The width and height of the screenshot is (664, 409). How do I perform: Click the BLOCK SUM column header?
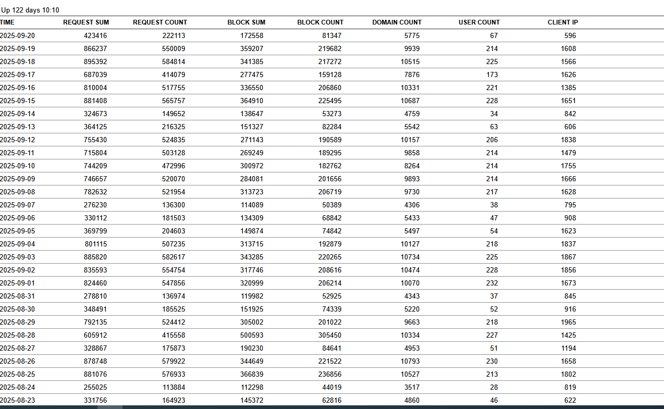point(246,22)
